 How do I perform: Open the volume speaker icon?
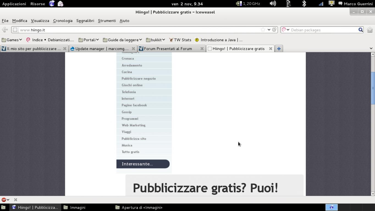[272, 4]
